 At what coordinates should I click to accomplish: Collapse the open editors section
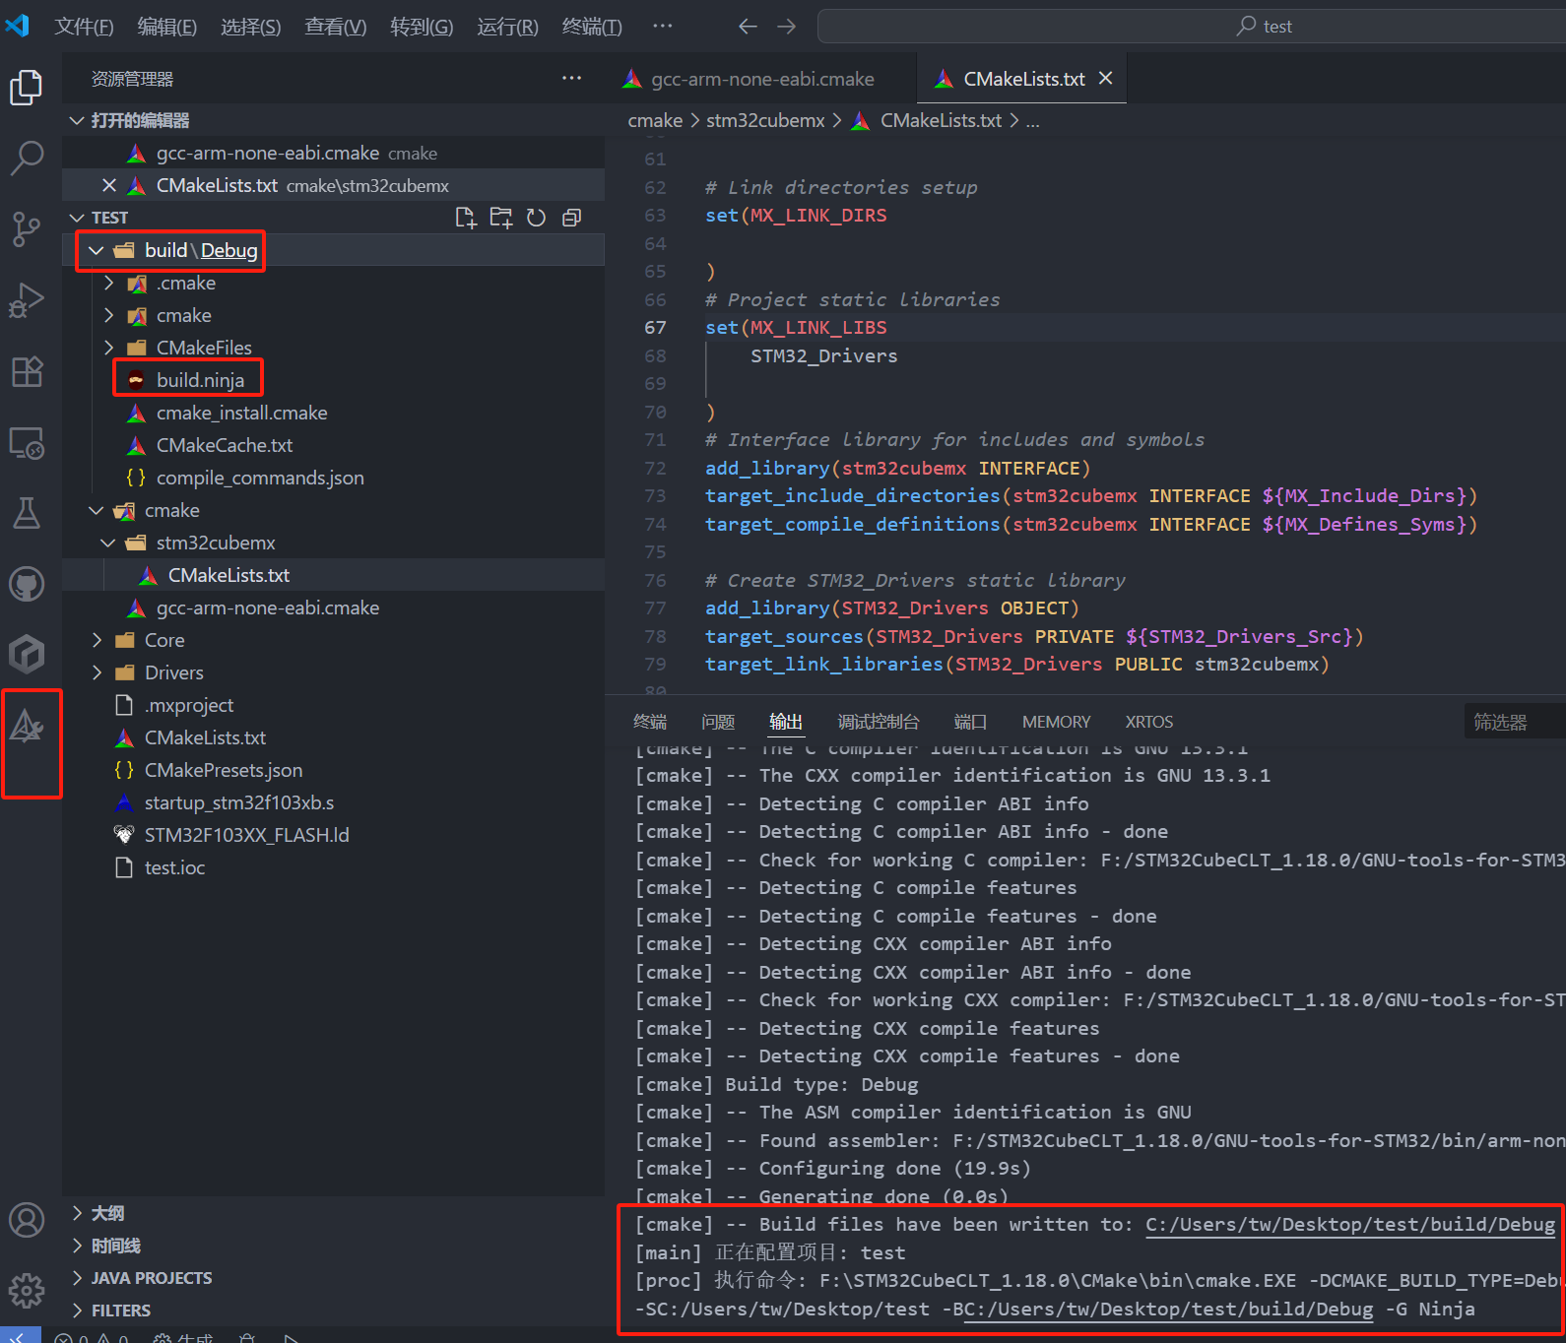77,120
